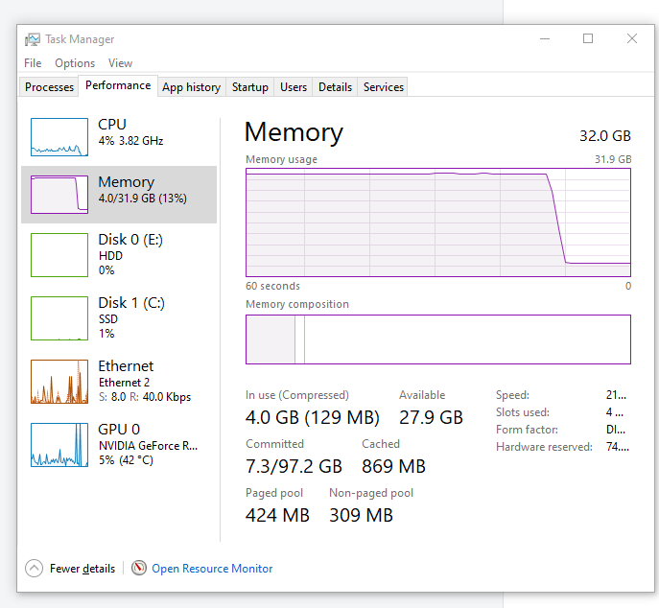Open GPU 0 performance graph
Image resolution: width=659 pixels, height=608 pixels.
click(x=59, y=444)
